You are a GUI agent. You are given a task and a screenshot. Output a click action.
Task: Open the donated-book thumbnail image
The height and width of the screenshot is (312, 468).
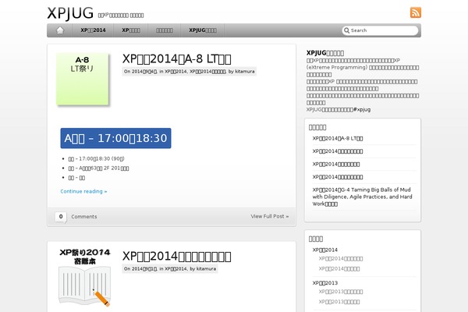(x=85, y=278)
